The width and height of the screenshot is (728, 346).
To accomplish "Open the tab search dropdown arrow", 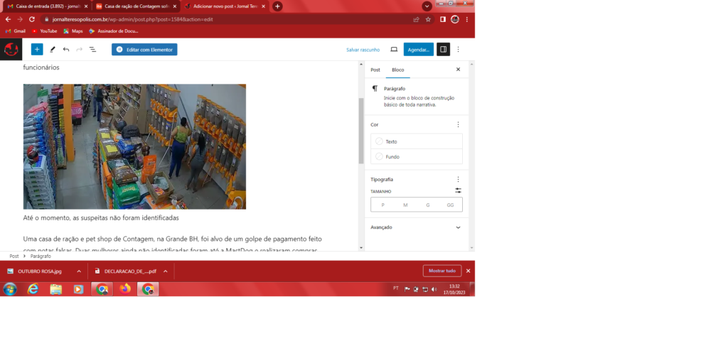I will click(x=427, y=6).
